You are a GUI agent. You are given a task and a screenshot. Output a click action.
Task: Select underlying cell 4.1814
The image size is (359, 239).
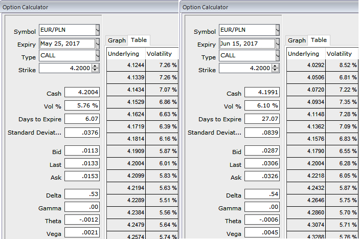point(126,139)
